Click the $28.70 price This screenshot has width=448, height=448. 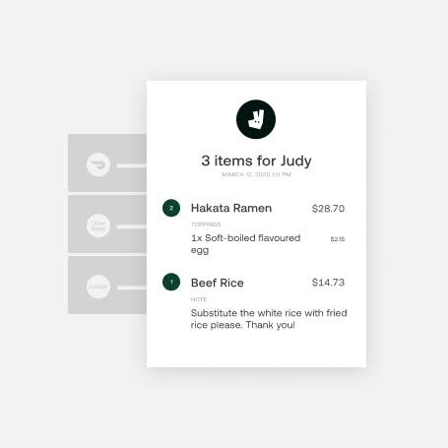pos(328,209)
